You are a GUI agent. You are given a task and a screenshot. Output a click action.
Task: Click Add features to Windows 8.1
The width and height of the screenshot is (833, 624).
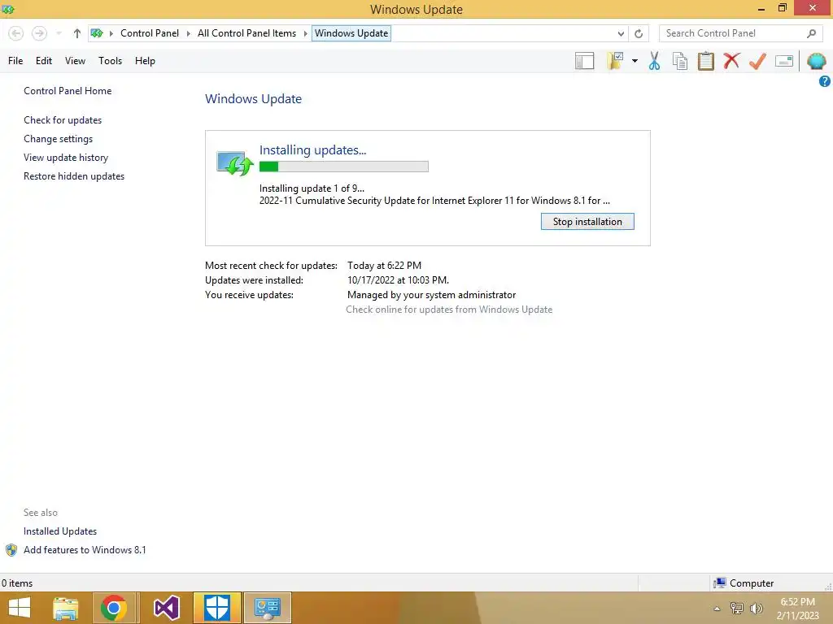click(85, 550)
